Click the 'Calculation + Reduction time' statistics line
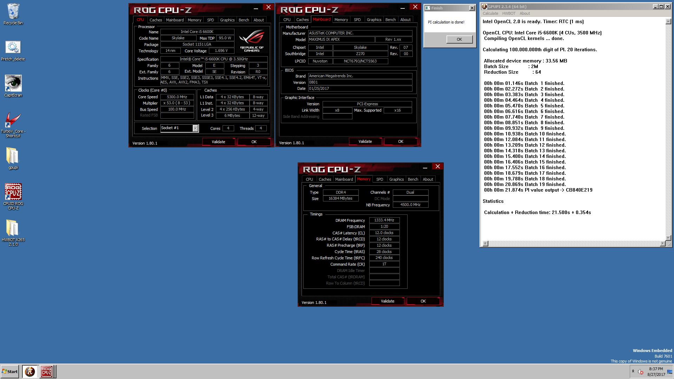This screenshot has height=379, width=674. pos(537,212)
